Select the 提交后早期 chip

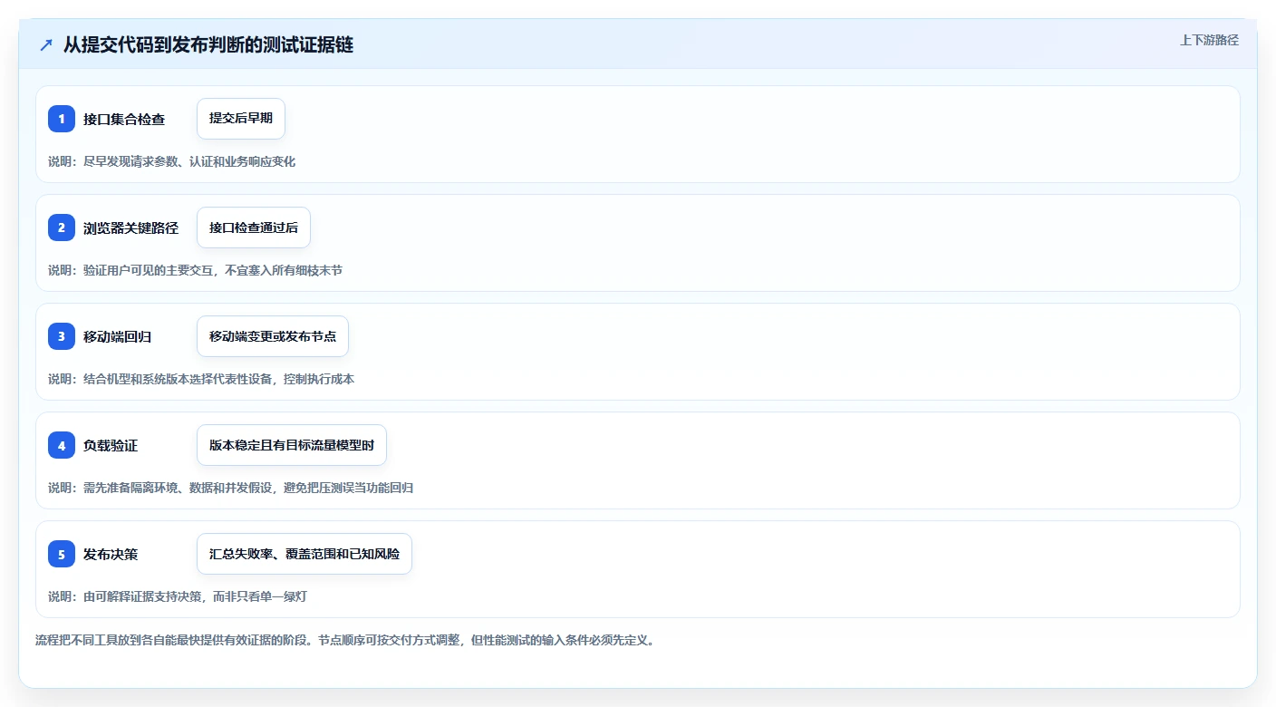tap(241, 119)
